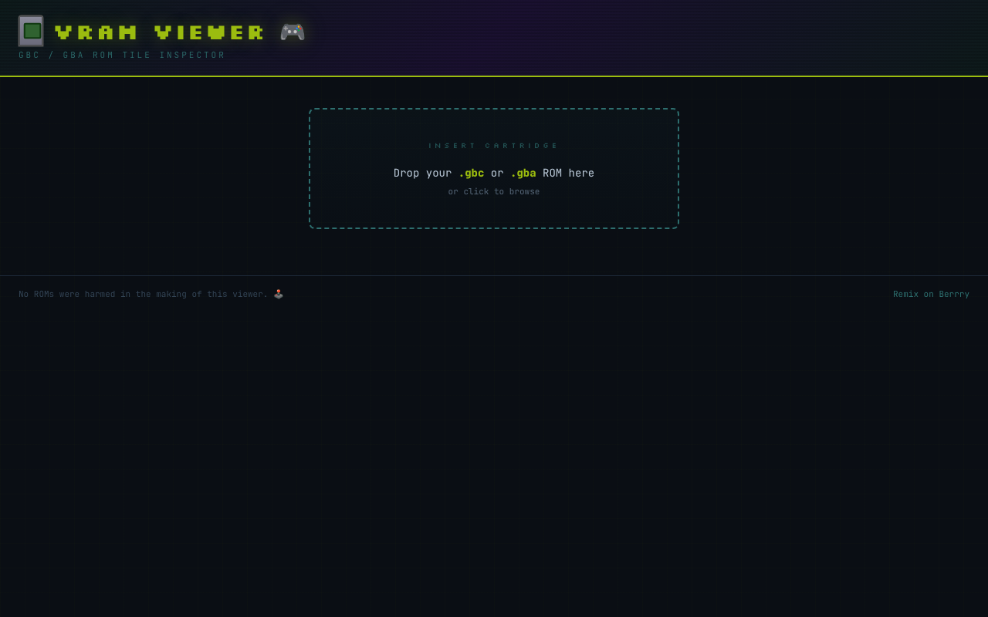This screenshot has width=988, height=617.
Task: Click the words 'ROM here' in the drop zone
Action: pos(568,174)
